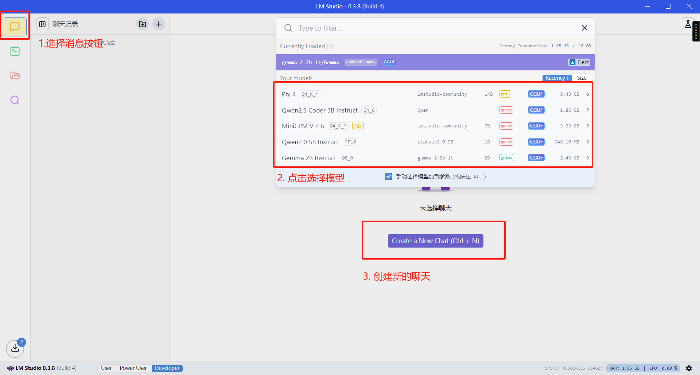Sort models by Size

(x=582, y=78)
